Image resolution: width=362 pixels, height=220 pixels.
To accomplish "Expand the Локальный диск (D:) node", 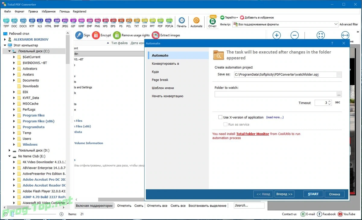I will click(9, 150).
